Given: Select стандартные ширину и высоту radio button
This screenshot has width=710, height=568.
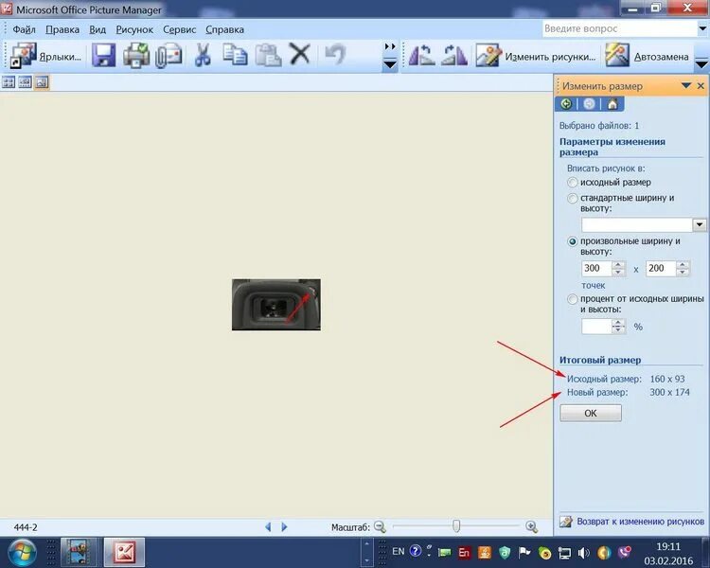Looking at the screenshot, I should [573, 198].
